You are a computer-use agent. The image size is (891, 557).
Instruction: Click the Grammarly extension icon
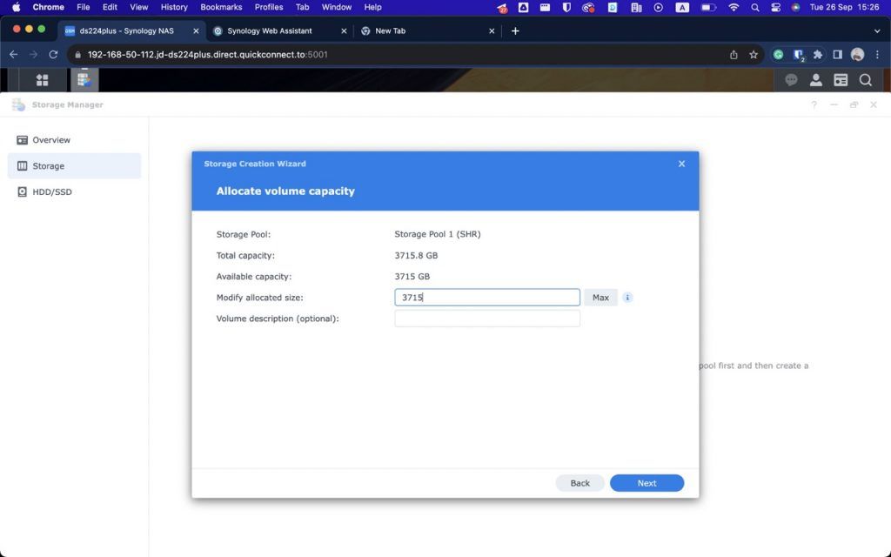tap(779, 55)
